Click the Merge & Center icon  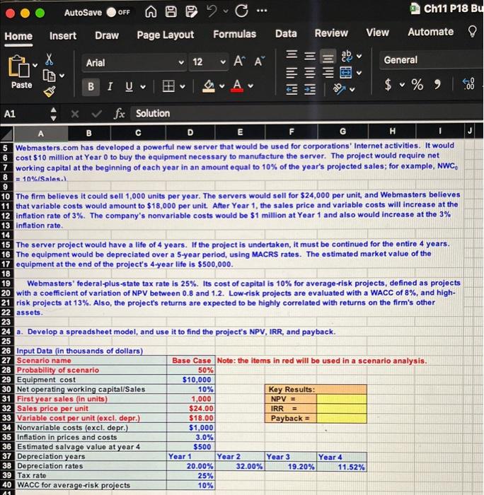[x=345, y=73]
